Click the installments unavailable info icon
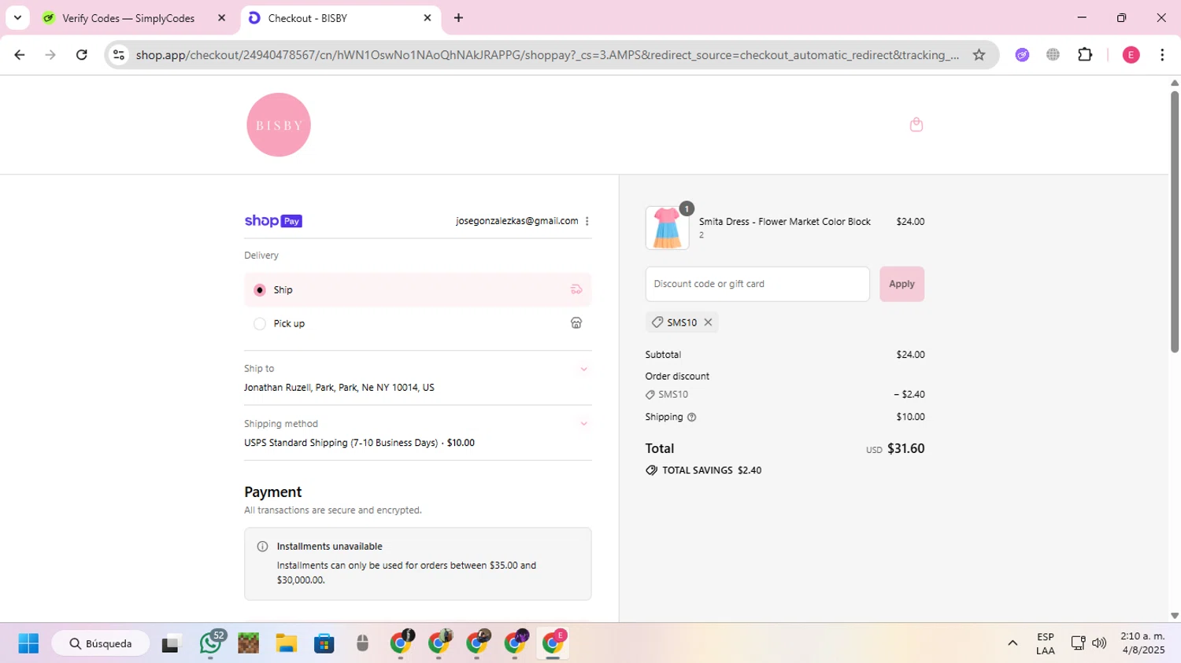 click(262, 547)
